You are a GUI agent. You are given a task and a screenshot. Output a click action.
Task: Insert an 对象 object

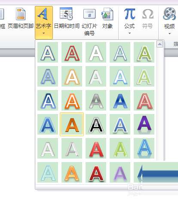point(107,18)
